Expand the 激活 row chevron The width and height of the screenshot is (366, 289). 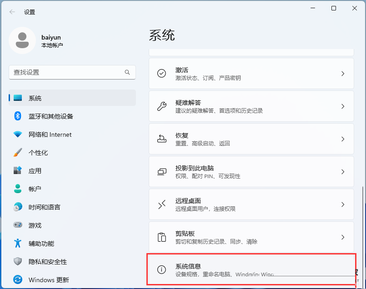(343, 73)
